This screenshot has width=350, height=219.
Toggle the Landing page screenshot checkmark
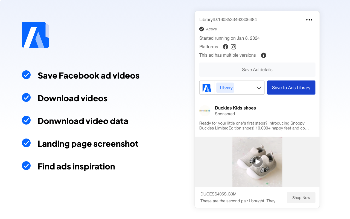point(26,143)
